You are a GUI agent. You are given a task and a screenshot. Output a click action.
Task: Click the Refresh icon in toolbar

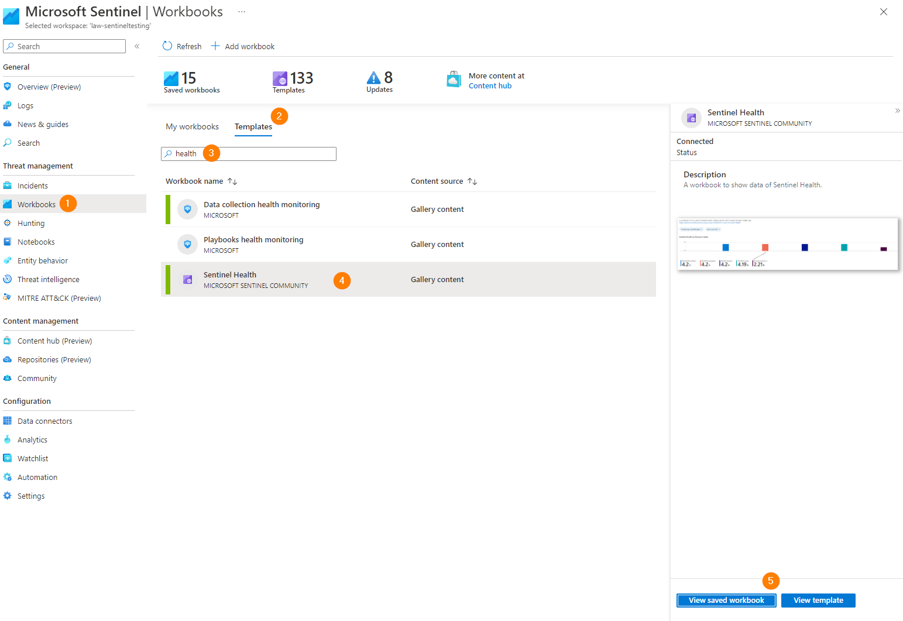click(167, 46)
